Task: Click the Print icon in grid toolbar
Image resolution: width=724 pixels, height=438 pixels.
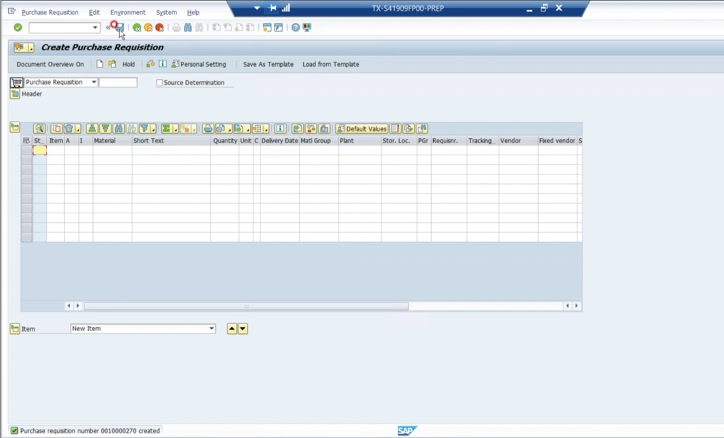Action: [x=208, y=129]
